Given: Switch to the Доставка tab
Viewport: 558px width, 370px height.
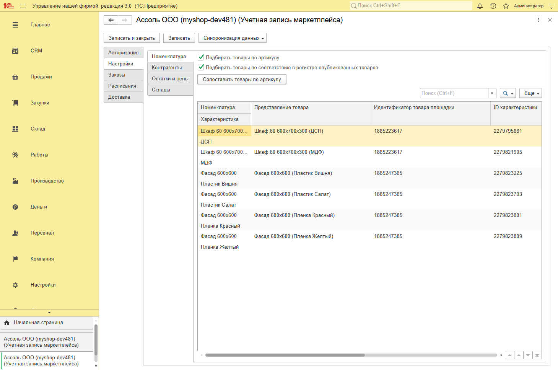Looking at the screenshot, I should 124,97.
